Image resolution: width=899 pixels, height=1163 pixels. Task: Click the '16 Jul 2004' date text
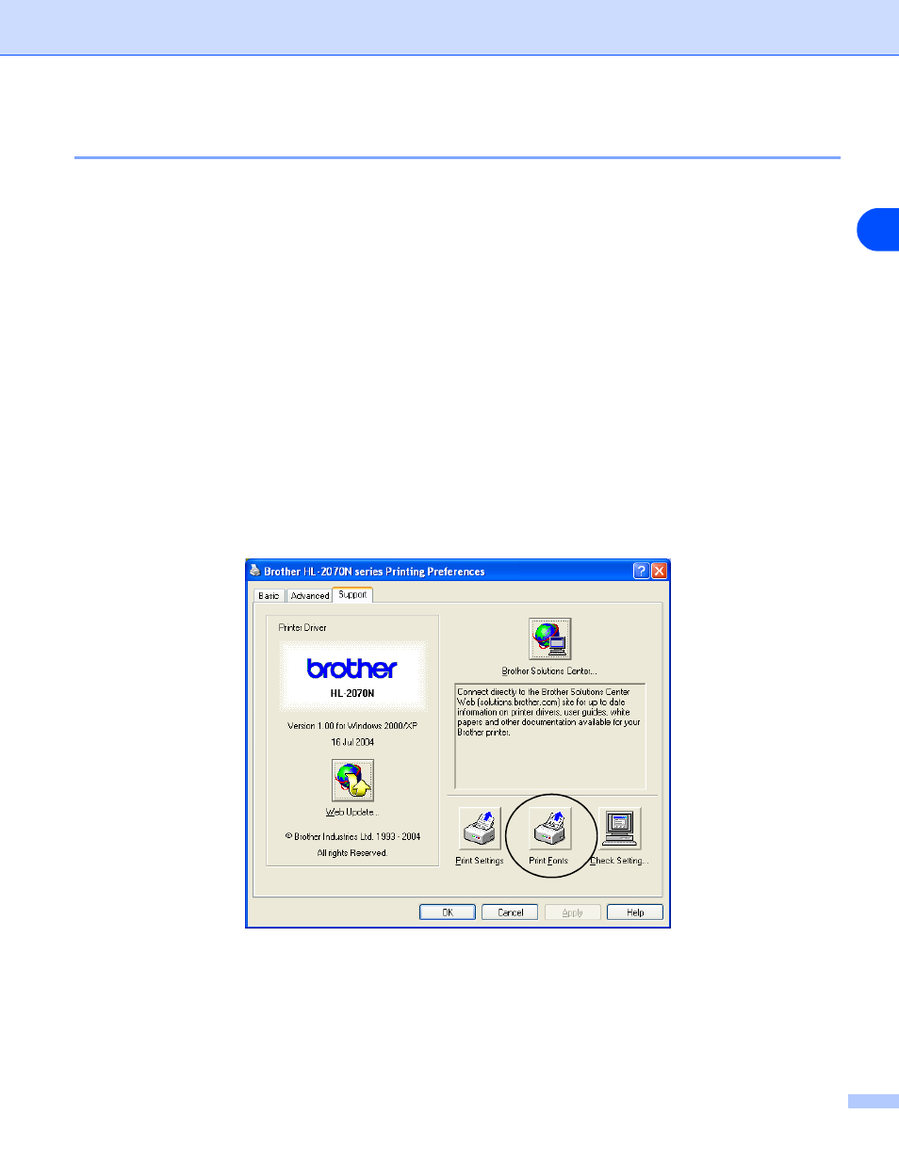pos(352,742)
